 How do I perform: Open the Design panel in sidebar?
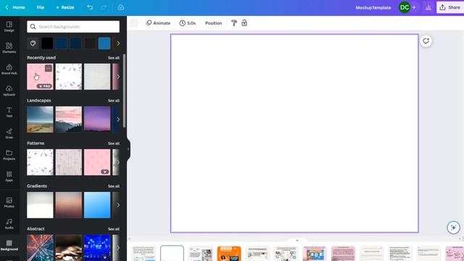coord(9,26)
